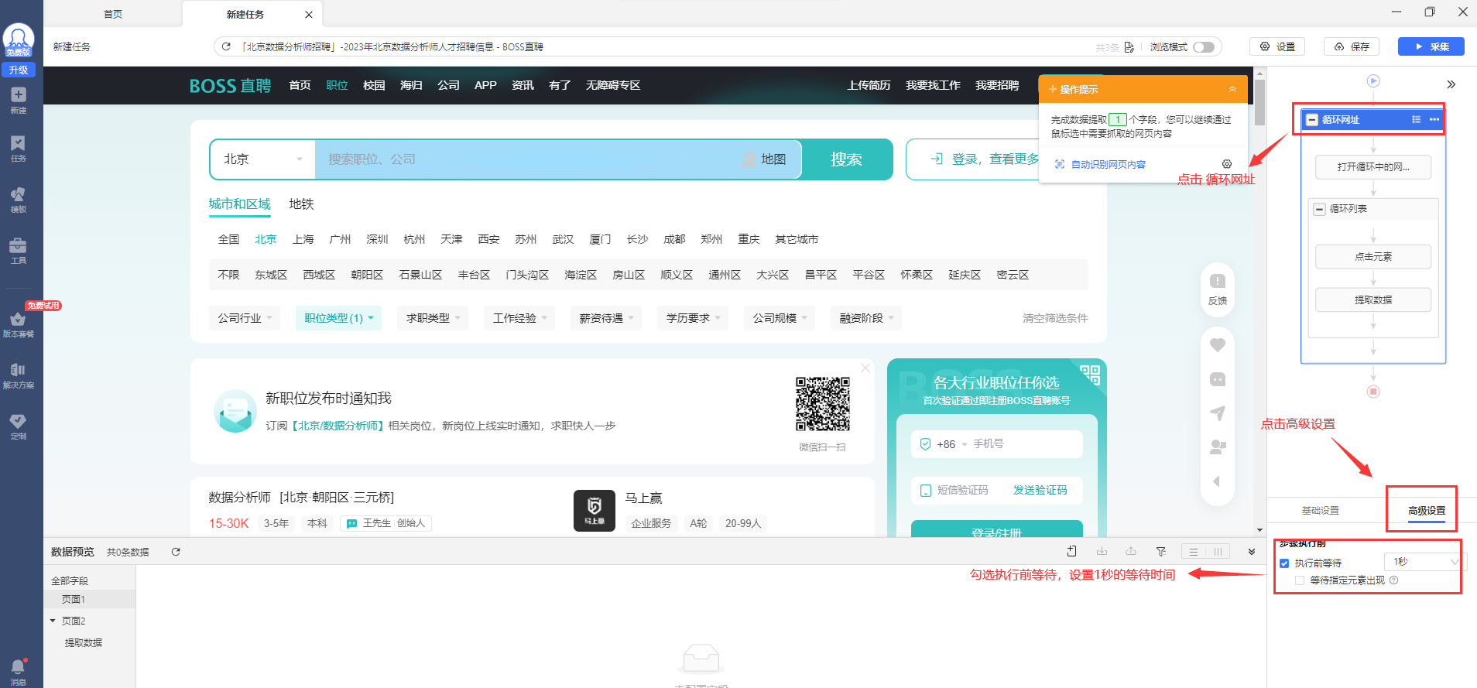This screenshot has width=1477, height=688.
Task: Switch to the 地铁 filter tab
Action: 301,204
